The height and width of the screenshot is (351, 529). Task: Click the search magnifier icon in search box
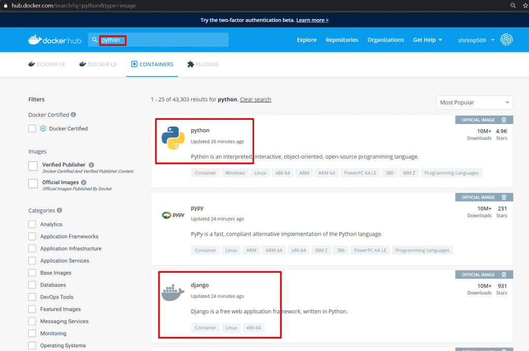click(x=95, y=40)
